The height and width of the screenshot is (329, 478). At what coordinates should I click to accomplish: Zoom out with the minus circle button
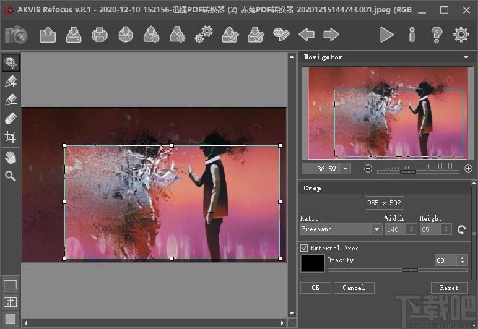pyautogui.click(x=368, y=169)
